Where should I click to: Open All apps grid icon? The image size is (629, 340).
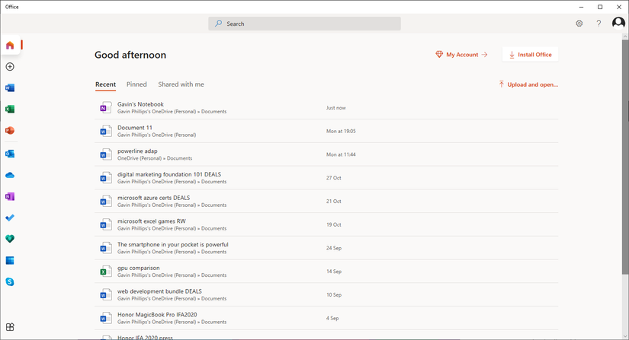click(10, 327)
